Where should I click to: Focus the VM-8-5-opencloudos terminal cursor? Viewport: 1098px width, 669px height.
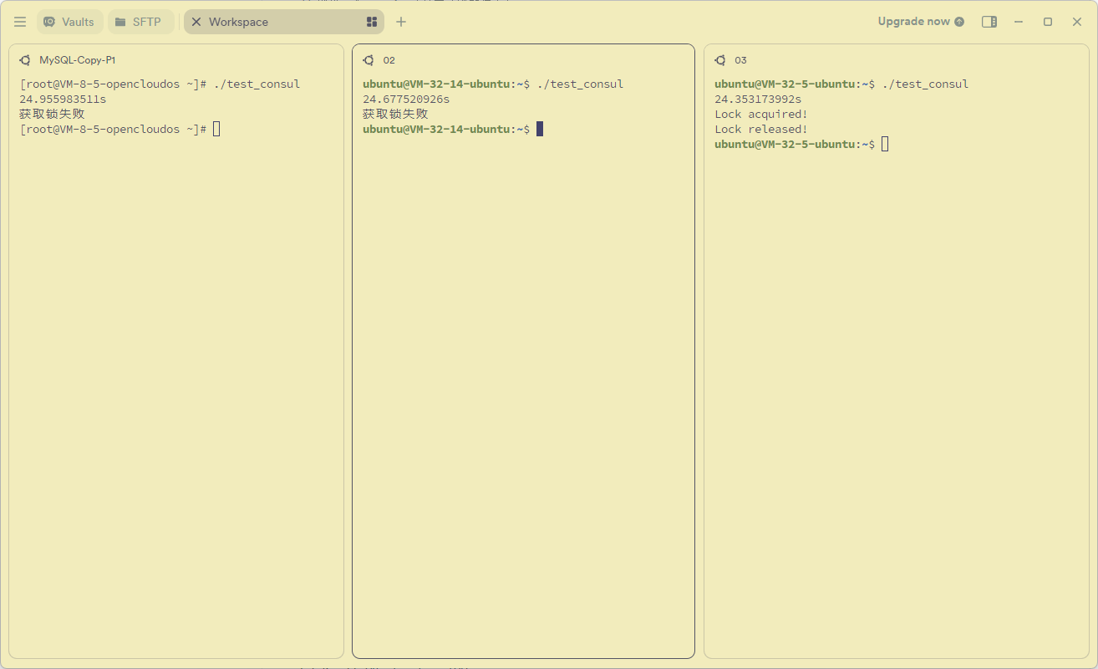pos(216,129)
